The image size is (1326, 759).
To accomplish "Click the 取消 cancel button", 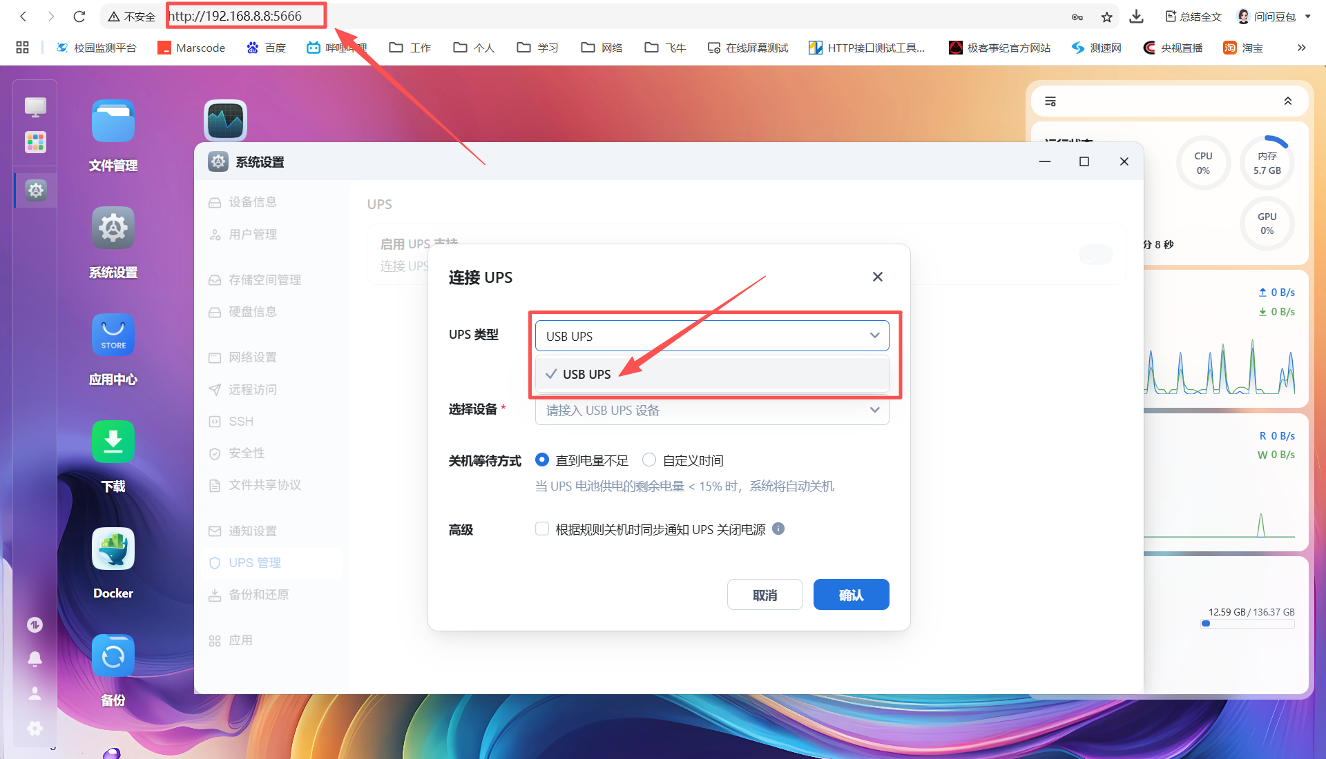I will click(765, 595).
